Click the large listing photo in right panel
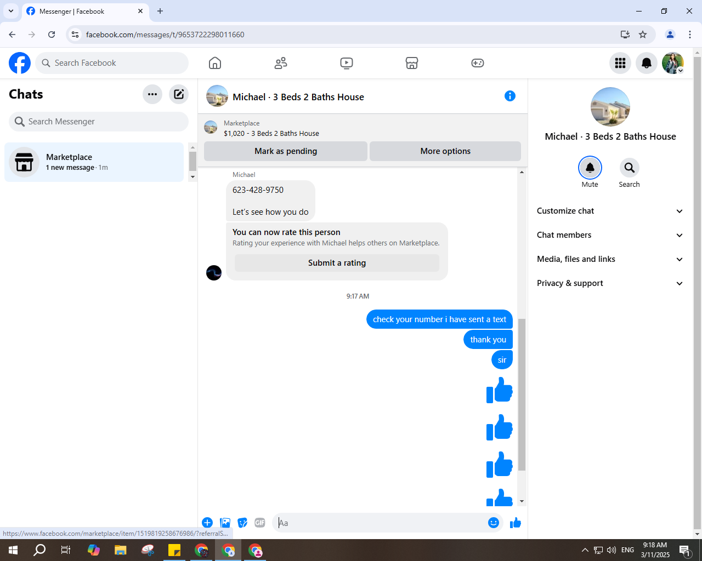Image resolution: width=702 pixels, height=561 pixels. point(610,107)
